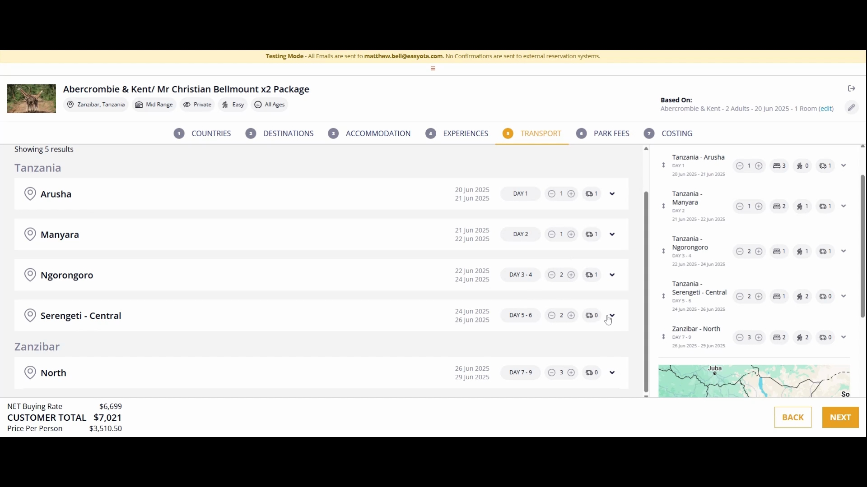Click the transport count for sidebar Zanzibar - North
This screenshot has height=487, width=867.
coord(826,337)
